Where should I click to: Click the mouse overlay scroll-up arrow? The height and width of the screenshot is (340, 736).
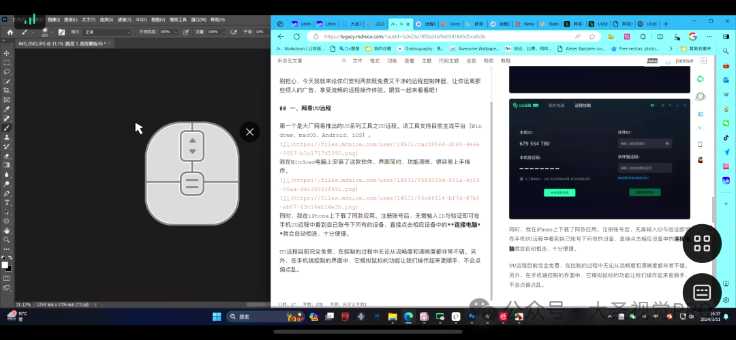coord(192,140)
